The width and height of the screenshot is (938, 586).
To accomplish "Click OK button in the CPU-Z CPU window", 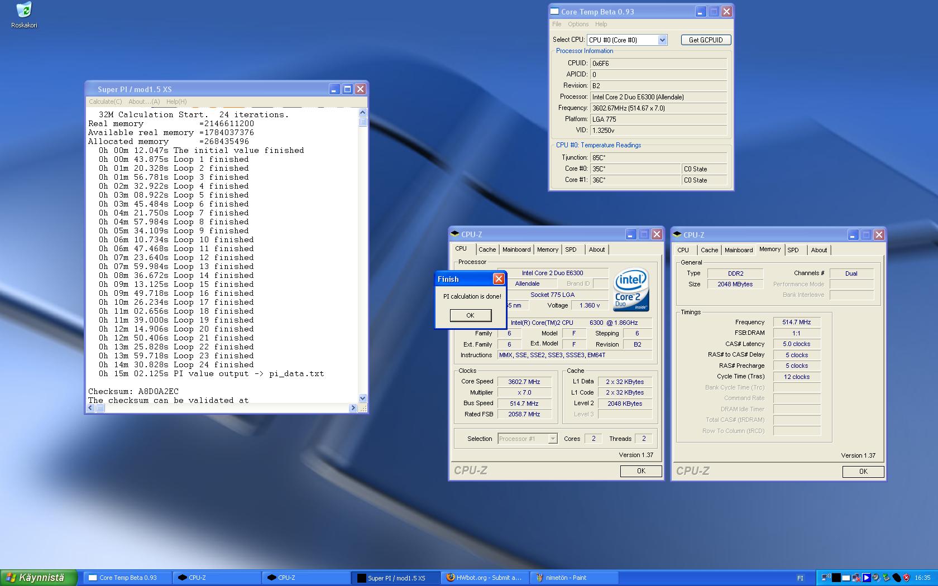I will click(641, 471).
